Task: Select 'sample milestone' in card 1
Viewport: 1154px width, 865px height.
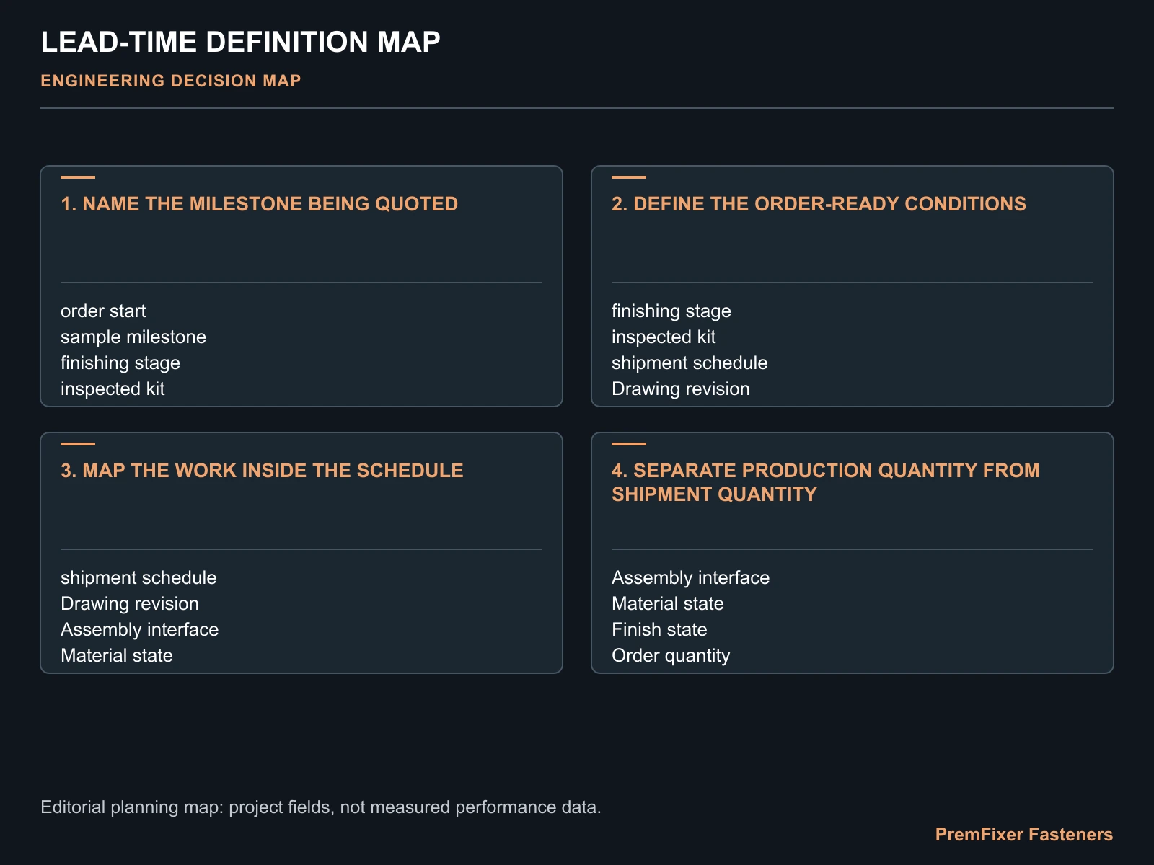Action: tap(133, 337)
